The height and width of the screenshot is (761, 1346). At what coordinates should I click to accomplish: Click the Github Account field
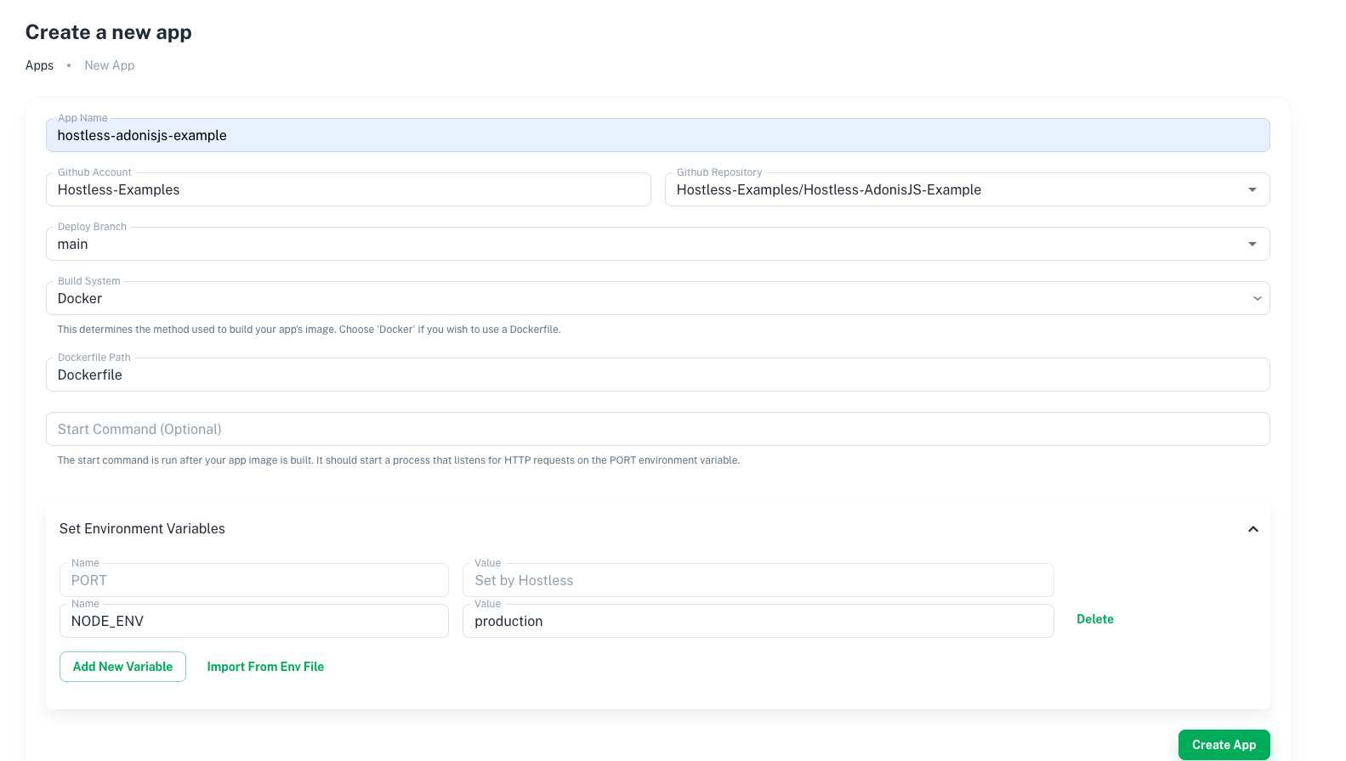(x=348, y=189)
